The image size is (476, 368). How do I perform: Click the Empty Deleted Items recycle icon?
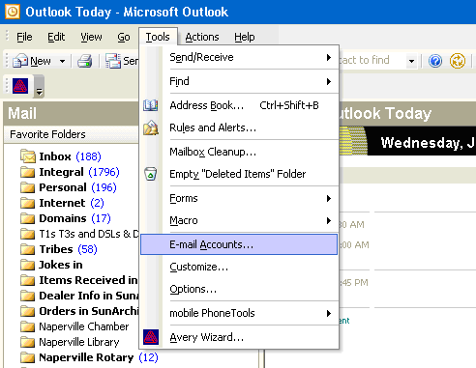pyautogui.click(x=151, y=174)
